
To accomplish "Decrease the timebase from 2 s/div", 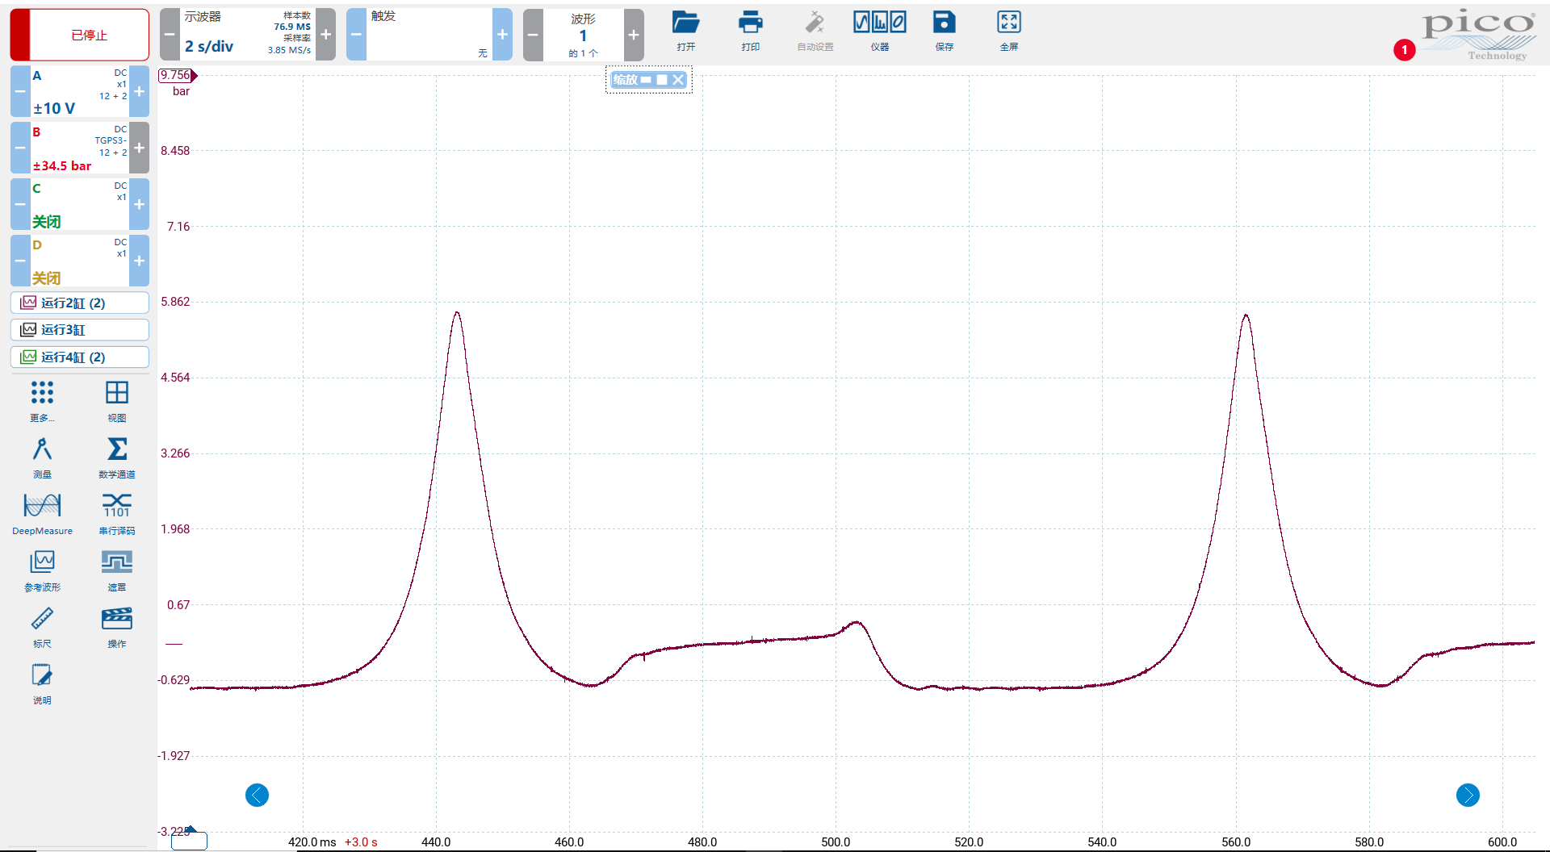I will (170, 35).
